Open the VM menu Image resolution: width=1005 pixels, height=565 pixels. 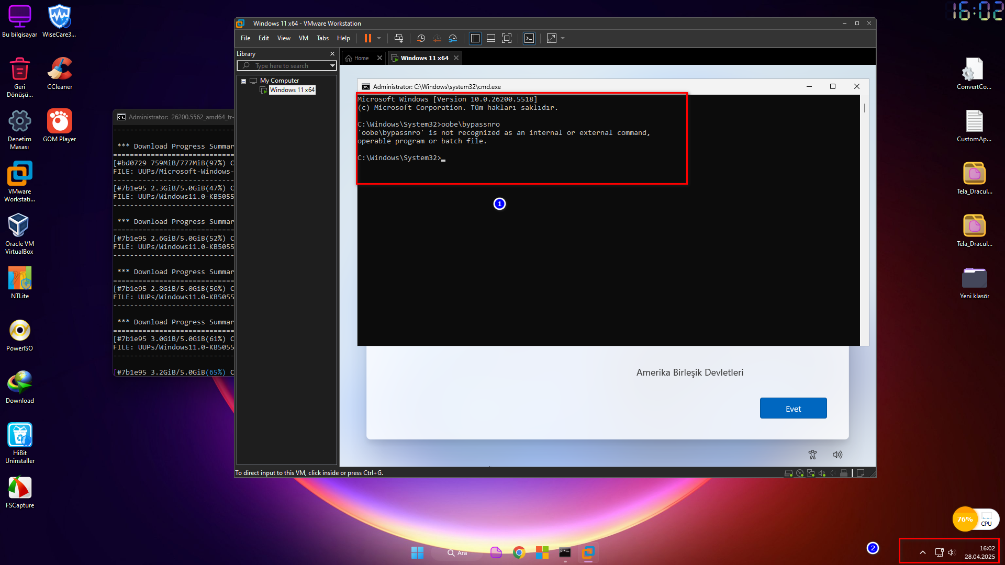click(x=304, y=38)
